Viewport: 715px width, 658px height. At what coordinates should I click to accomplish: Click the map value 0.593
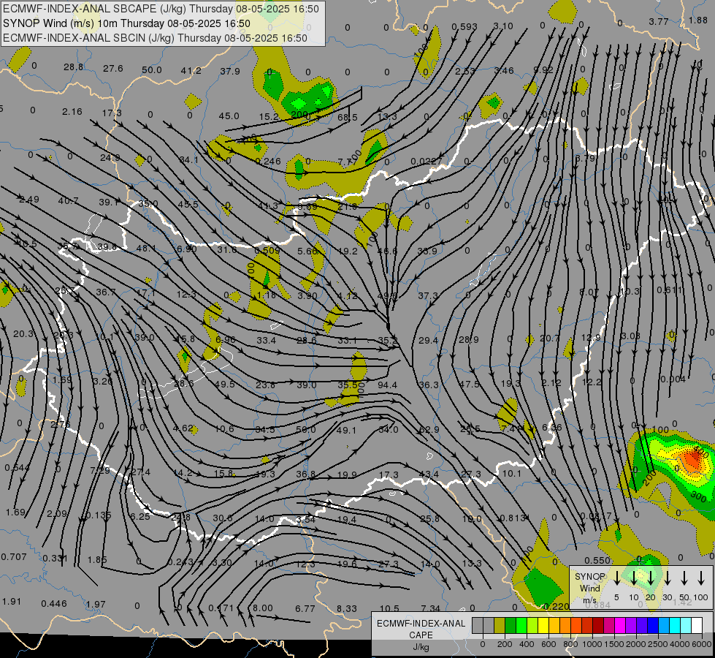[464, 27]
